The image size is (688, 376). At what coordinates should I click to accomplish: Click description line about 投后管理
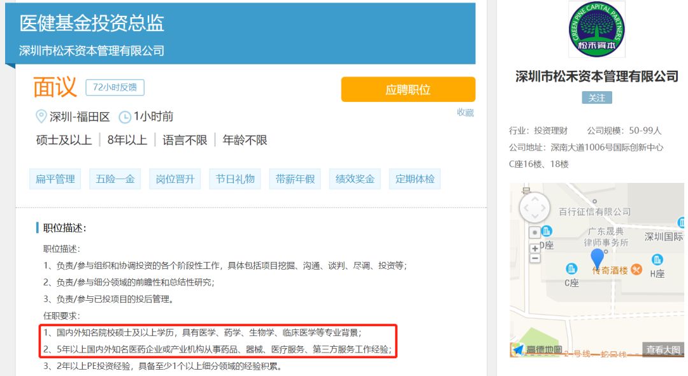coord(108,300)
